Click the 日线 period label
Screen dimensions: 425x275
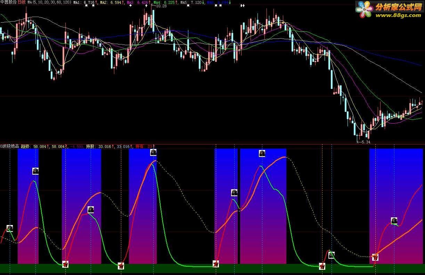click(x=22, y=2)
